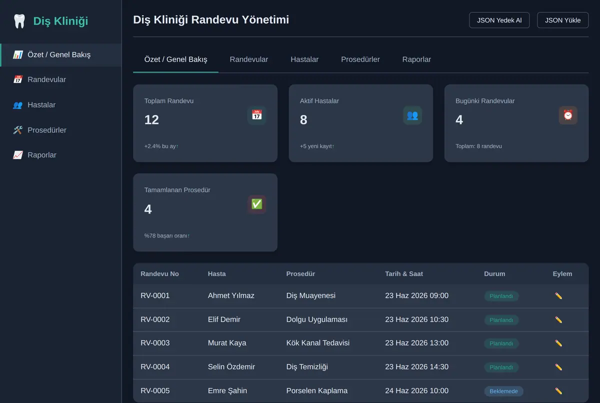This screenshot has width=600, height=403.
Task: Click the people icon on Aktif Hastalar card
Action: [412, 115]
